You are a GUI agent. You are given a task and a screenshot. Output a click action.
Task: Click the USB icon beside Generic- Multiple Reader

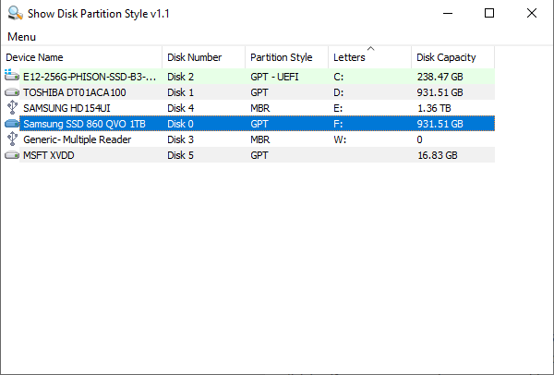click(11, 139)
